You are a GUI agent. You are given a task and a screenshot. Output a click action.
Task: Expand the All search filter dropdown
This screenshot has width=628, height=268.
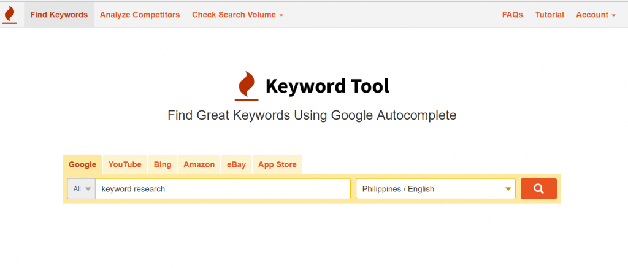click(x=81, y=189)
